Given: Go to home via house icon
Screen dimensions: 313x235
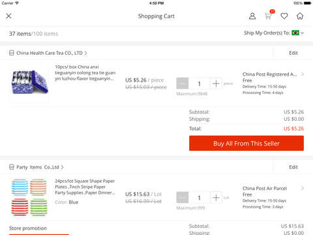Looking at the screenshot, I should click(300, 16).
